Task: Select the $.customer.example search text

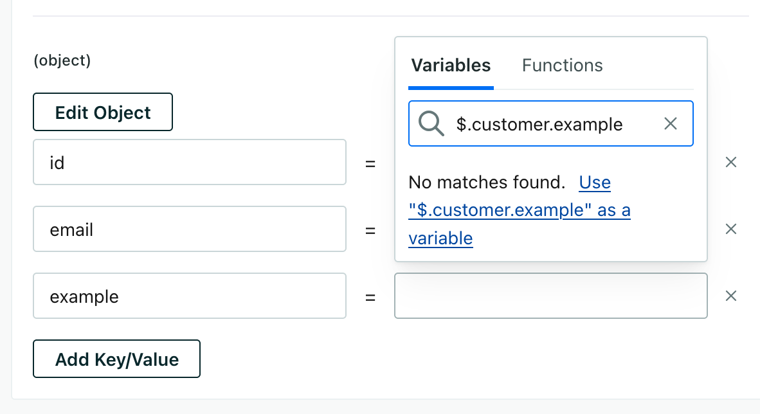Action: pyautogui.click(x=539, y=123)
